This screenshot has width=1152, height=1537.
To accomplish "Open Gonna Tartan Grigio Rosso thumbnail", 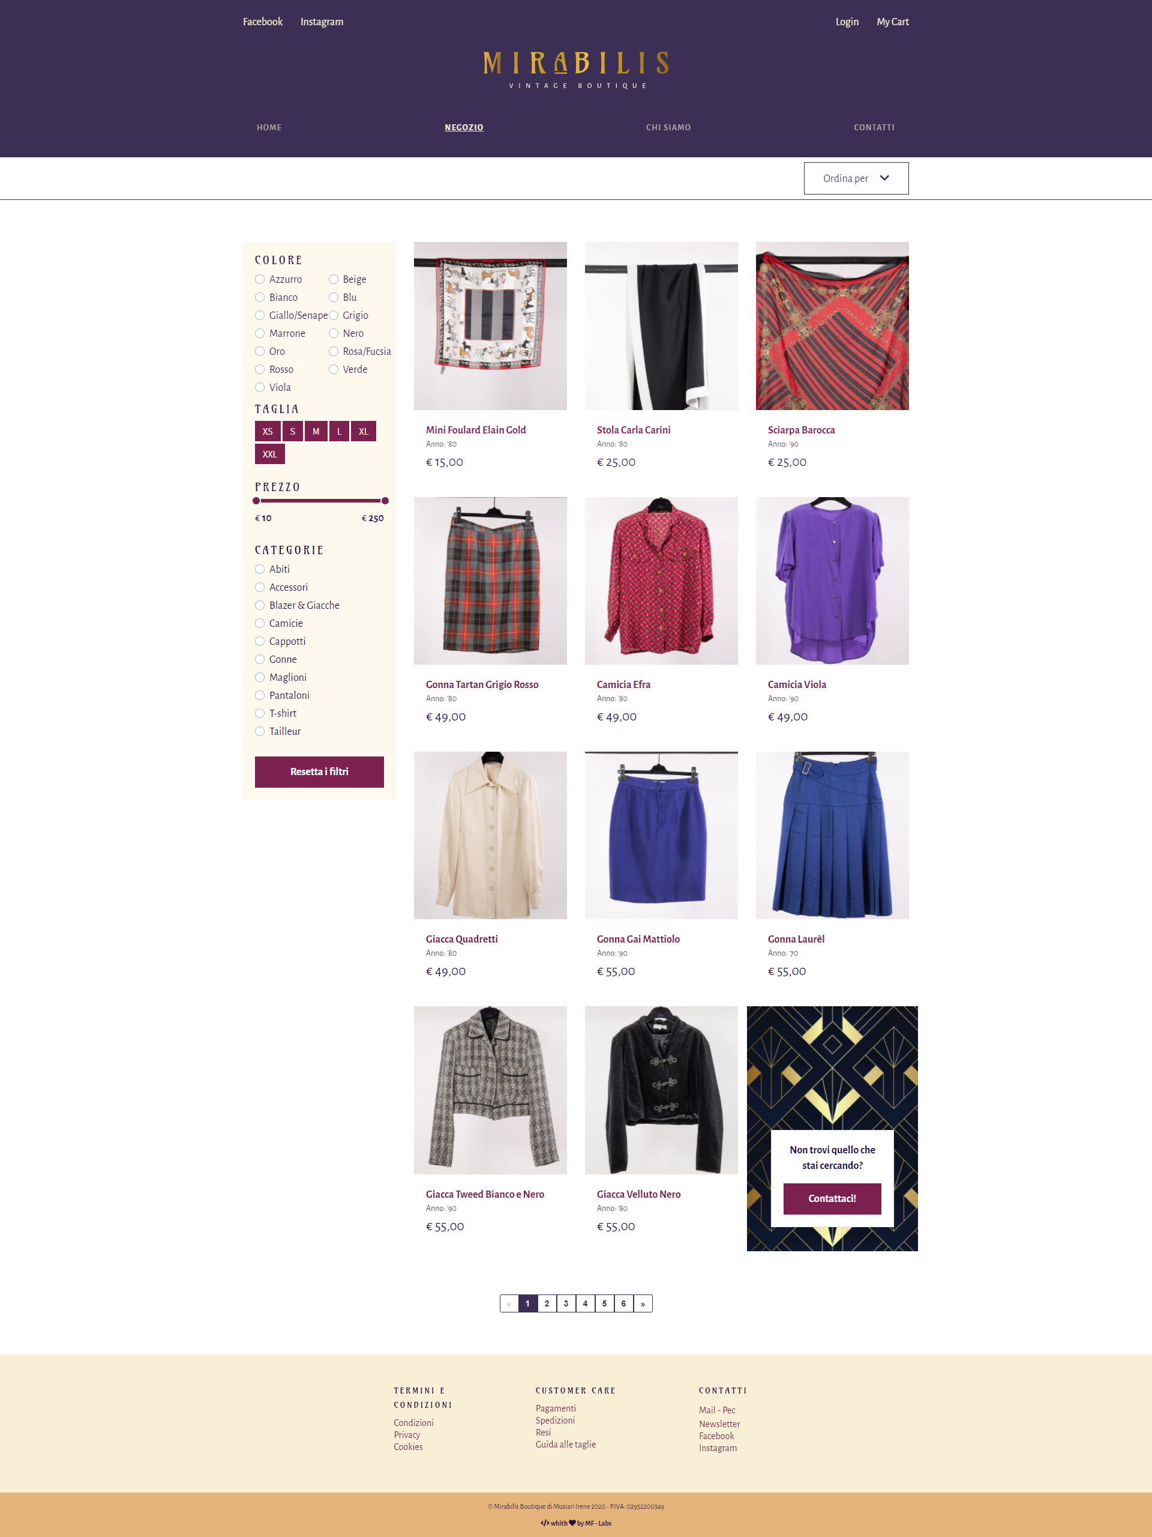I will click(490, 581).
